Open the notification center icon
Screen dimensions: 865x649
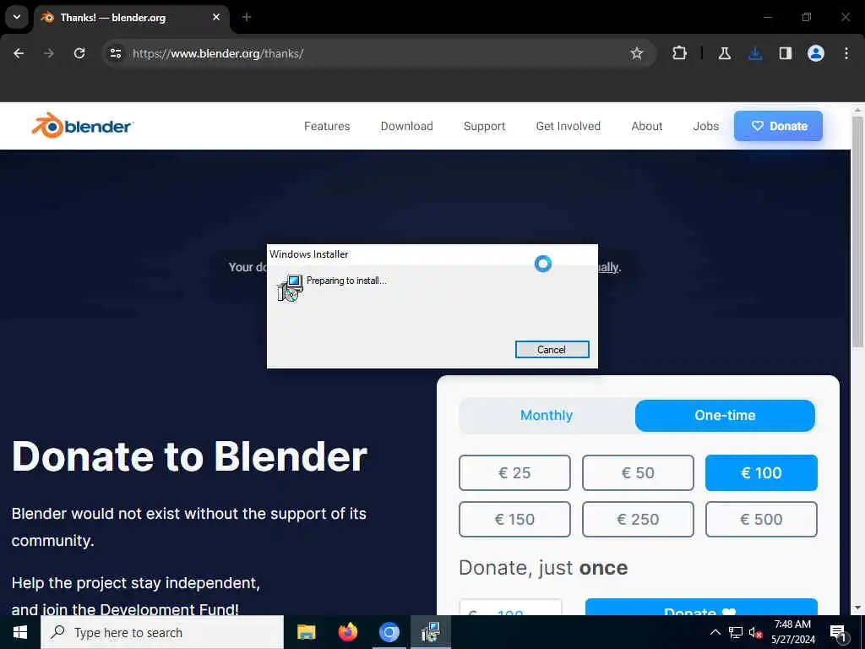(x=838, y=632)
